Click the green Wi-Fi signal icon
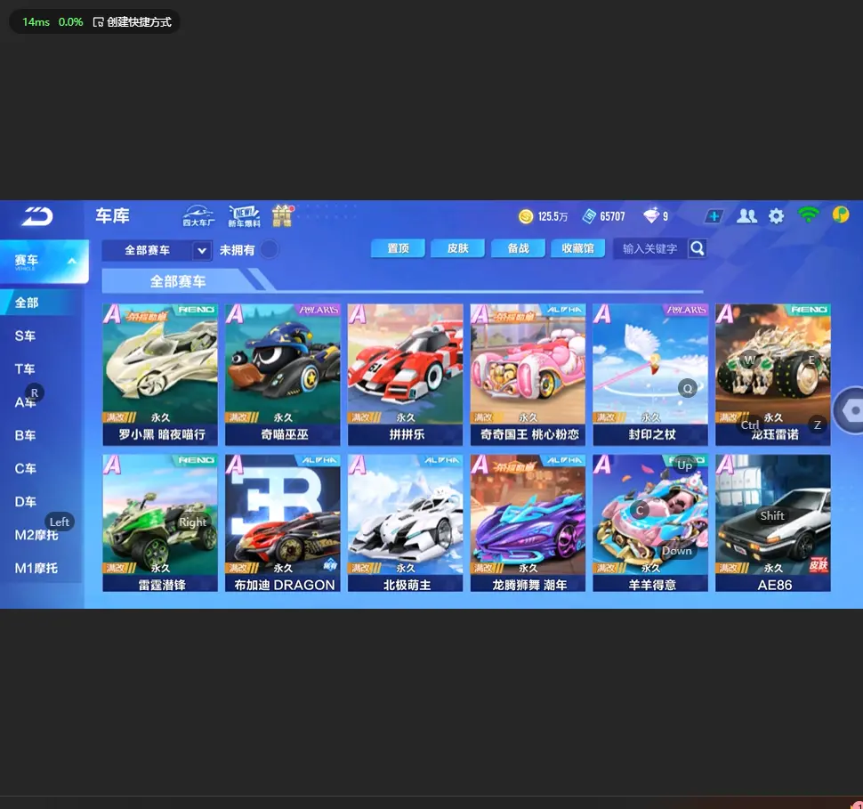The width and height of the screenshot is (863, 809). (808, 214)
